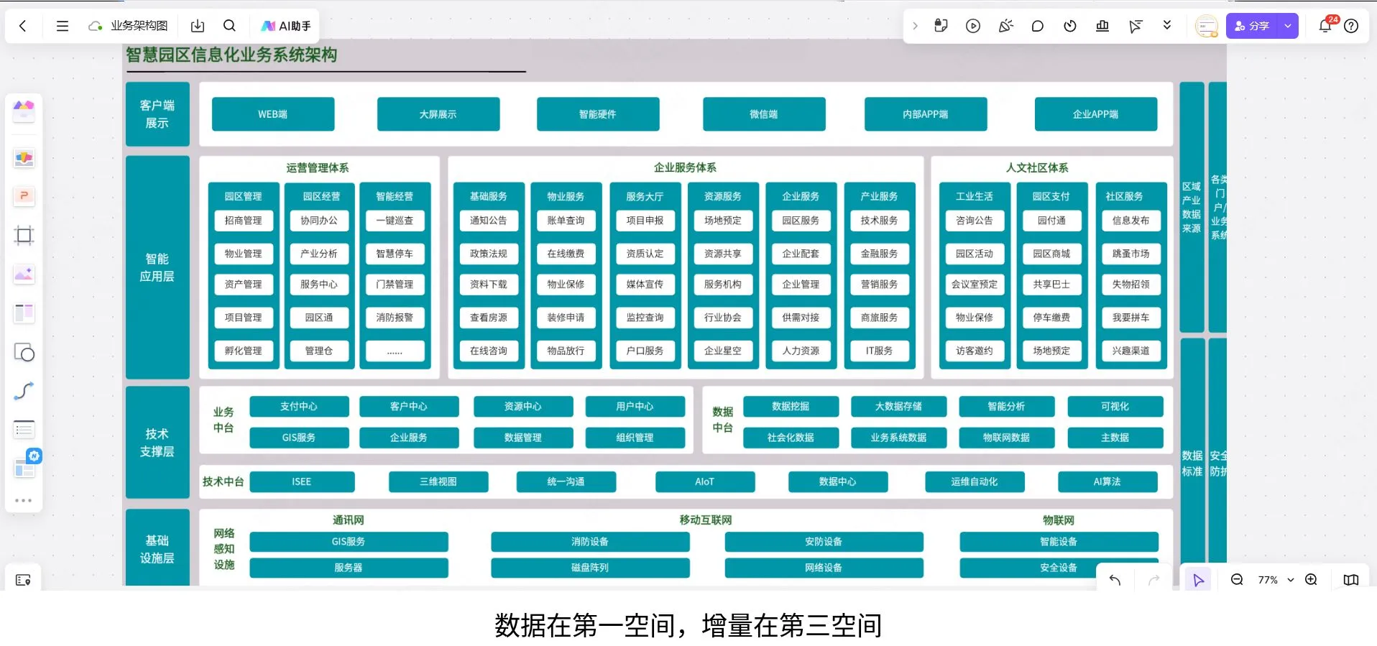Select the frame tool
Screen dimensions: 1377x646
24,235
